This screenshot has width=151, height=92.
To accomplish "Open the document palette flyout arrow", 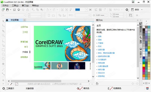I will tap(8, 84).
